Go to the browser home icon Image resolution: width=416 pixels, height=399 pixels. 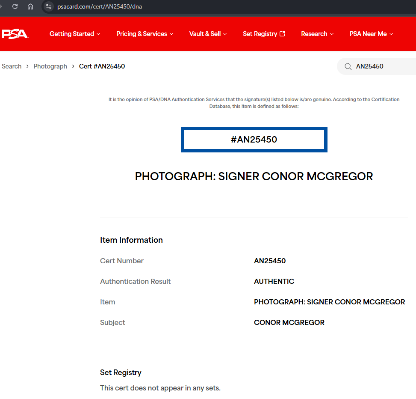pos(30,6)
